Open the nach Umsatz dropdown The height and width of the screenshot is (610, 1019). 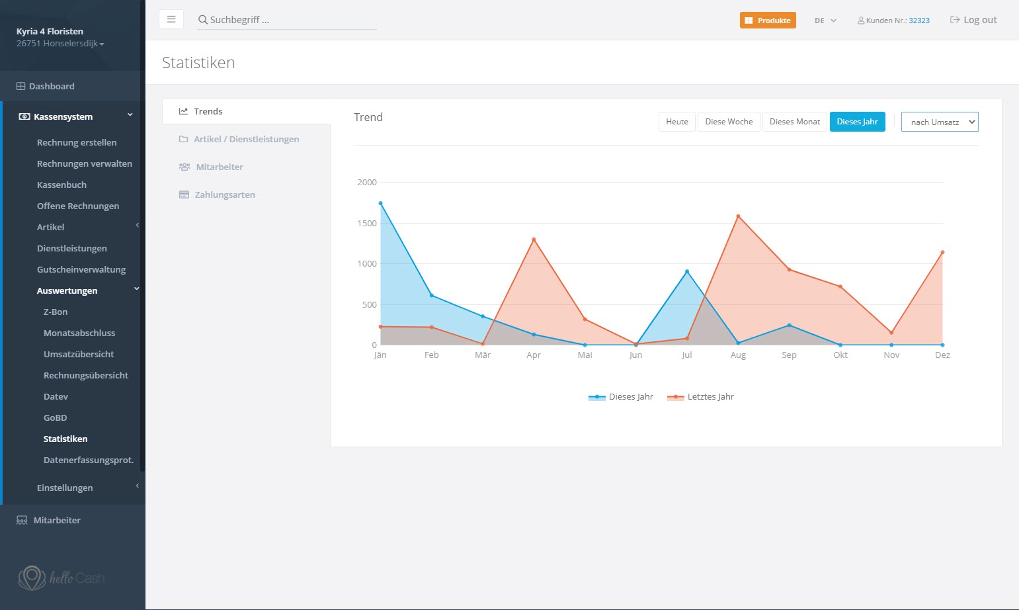pyautogui.click(x=939, y=122)
